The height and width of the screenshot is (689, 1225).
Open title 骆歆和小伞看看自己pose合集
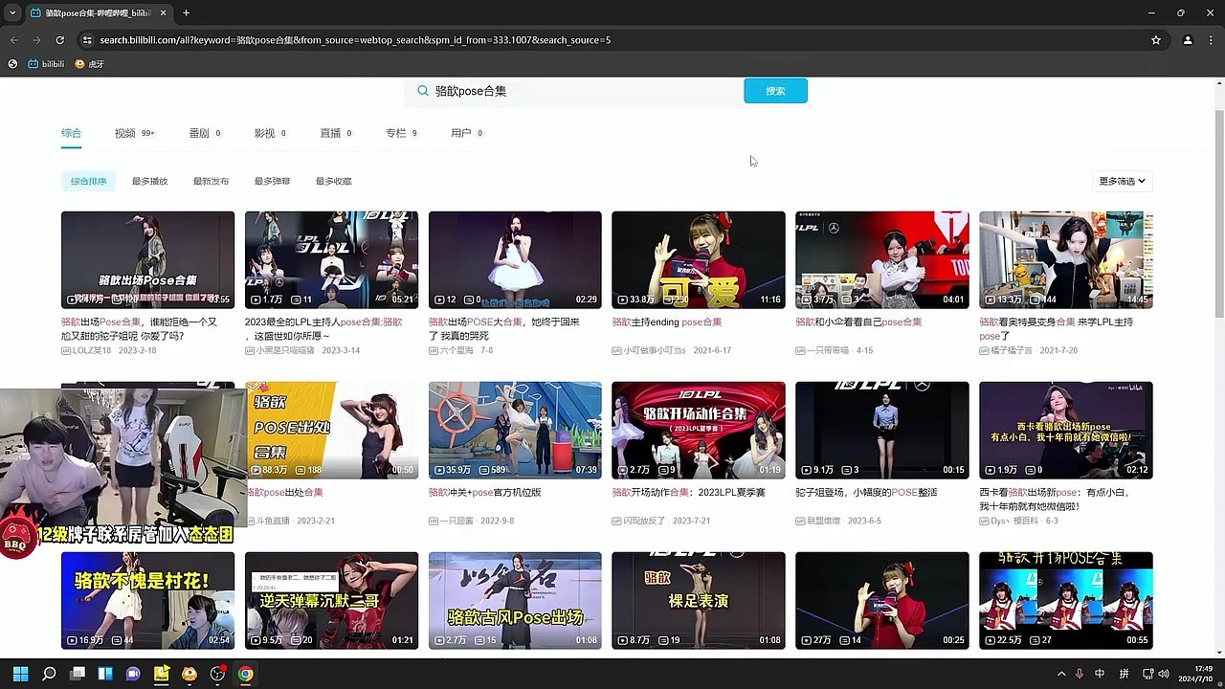(859, 322)
